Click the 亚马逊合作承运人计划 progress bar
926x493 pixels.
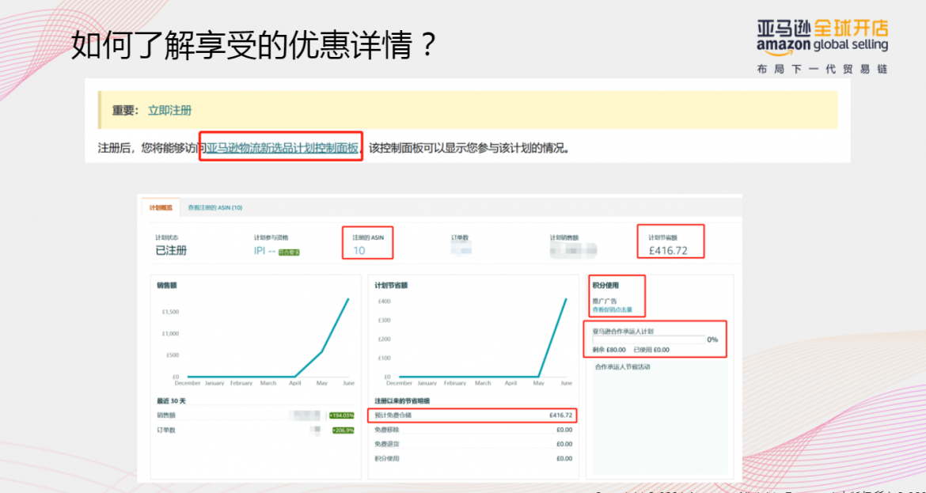647,339
